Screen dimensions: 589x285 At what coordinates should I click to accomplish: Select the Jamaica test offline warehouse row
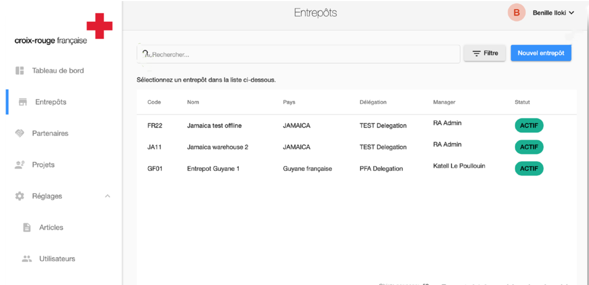point(214,126)
